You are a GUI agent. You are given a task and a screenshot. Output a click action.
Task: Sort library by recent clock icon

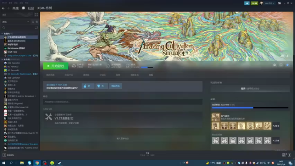coord(33,22)
